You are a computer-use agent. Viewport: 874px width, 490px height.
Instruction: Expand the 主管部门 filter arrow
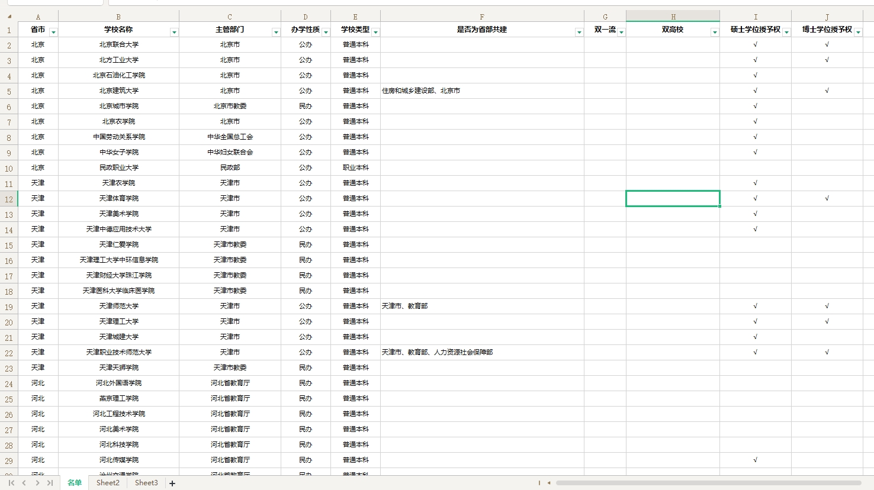(x=276, y=32)
